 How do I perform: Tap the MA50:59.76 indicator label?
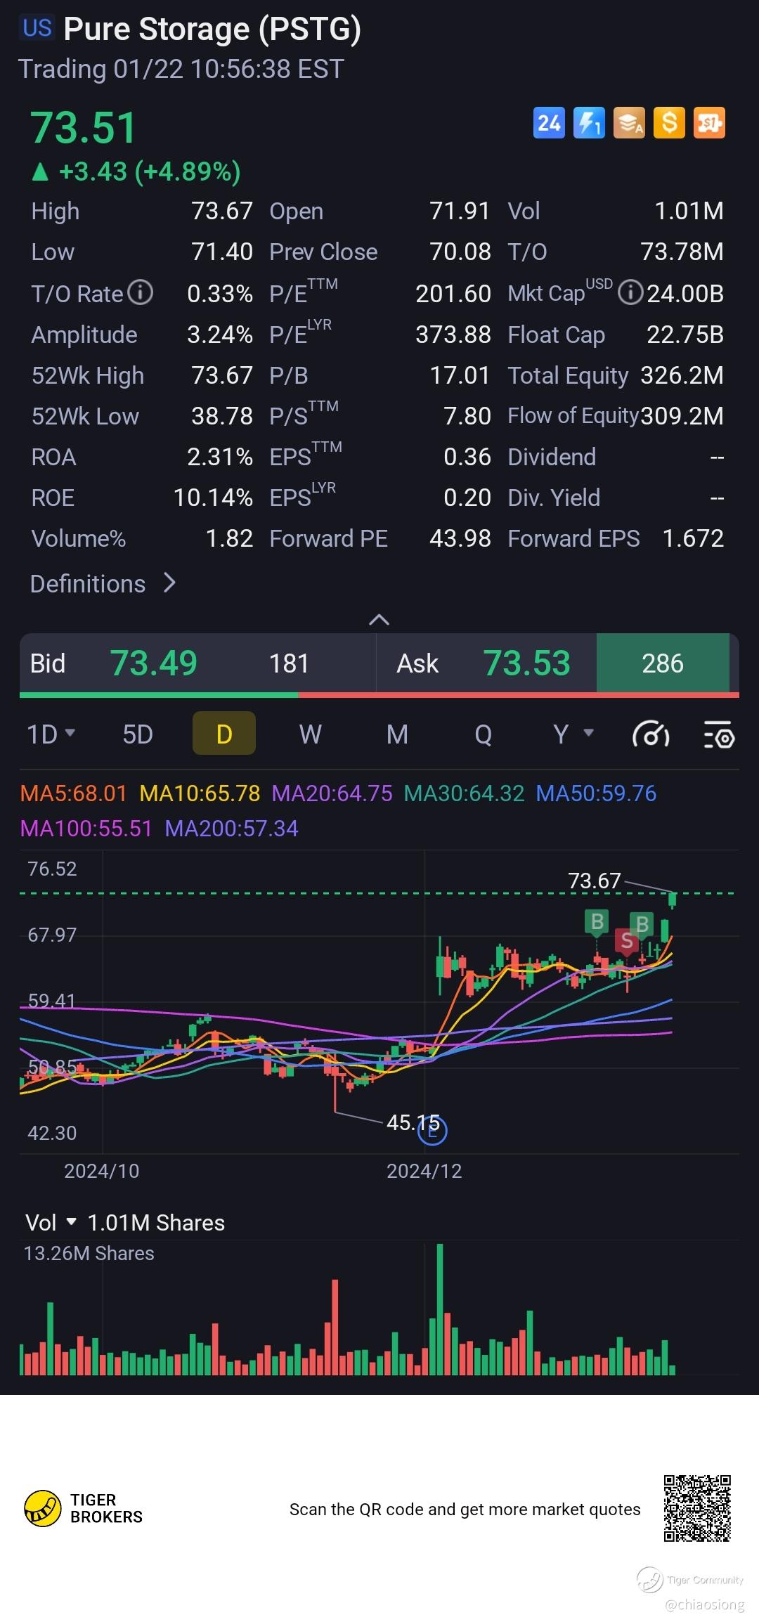[597, 793]
